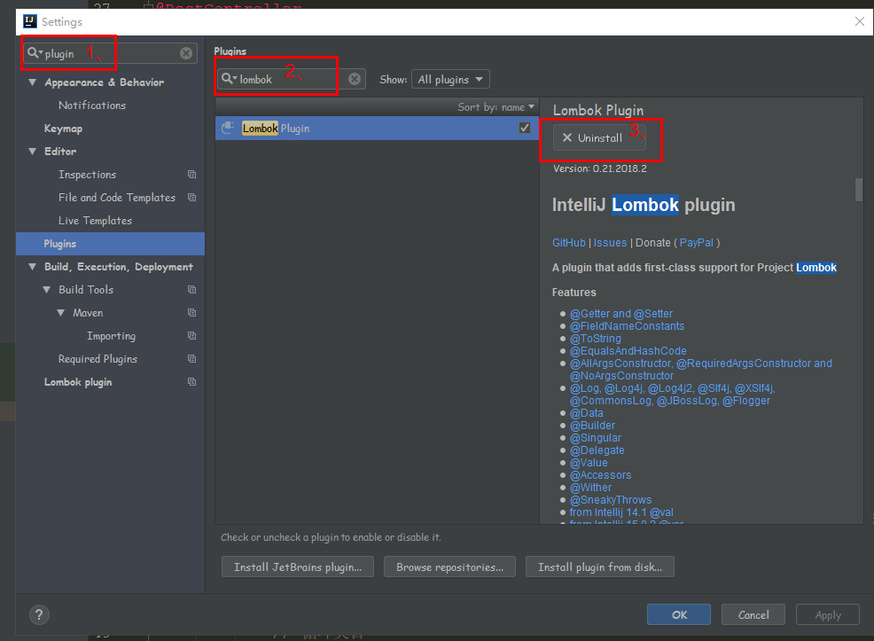The height and width of the screenshot is (641, 874).
Task: Open the @Builder feature link
Action: click(592, 426)
